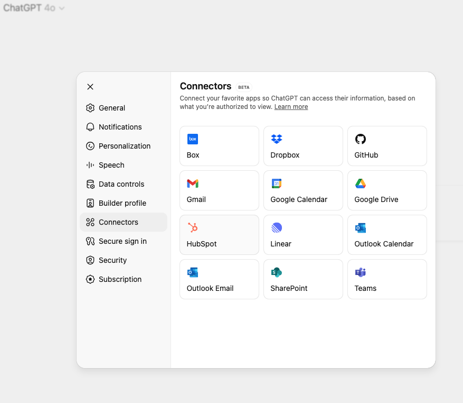Open the Dropbox connector card
This screenshot has height=403, width=463.
pyautogui.click(x=303, y=146)
